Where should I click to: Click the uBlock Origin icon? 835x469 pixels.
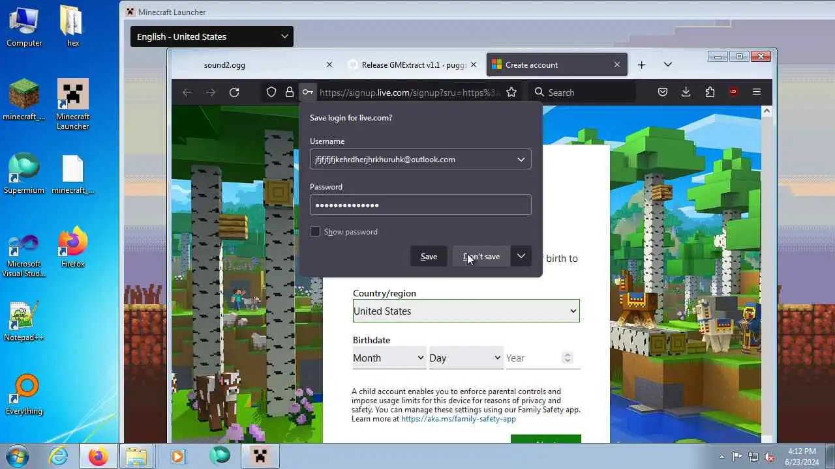(733, 92)
